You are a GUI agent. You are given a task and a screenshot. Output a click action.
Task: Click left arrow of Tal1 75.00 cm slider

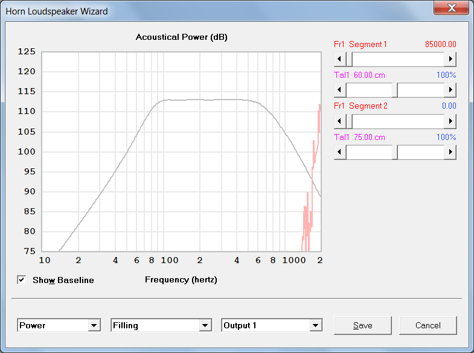click(340, 152)
